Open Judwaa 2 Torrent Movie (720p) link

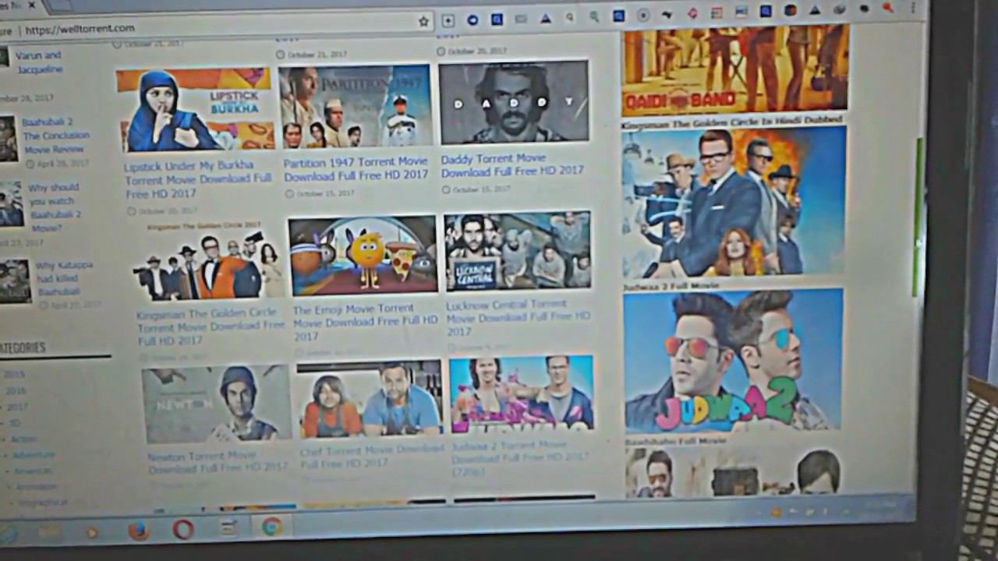coord(520,458)
